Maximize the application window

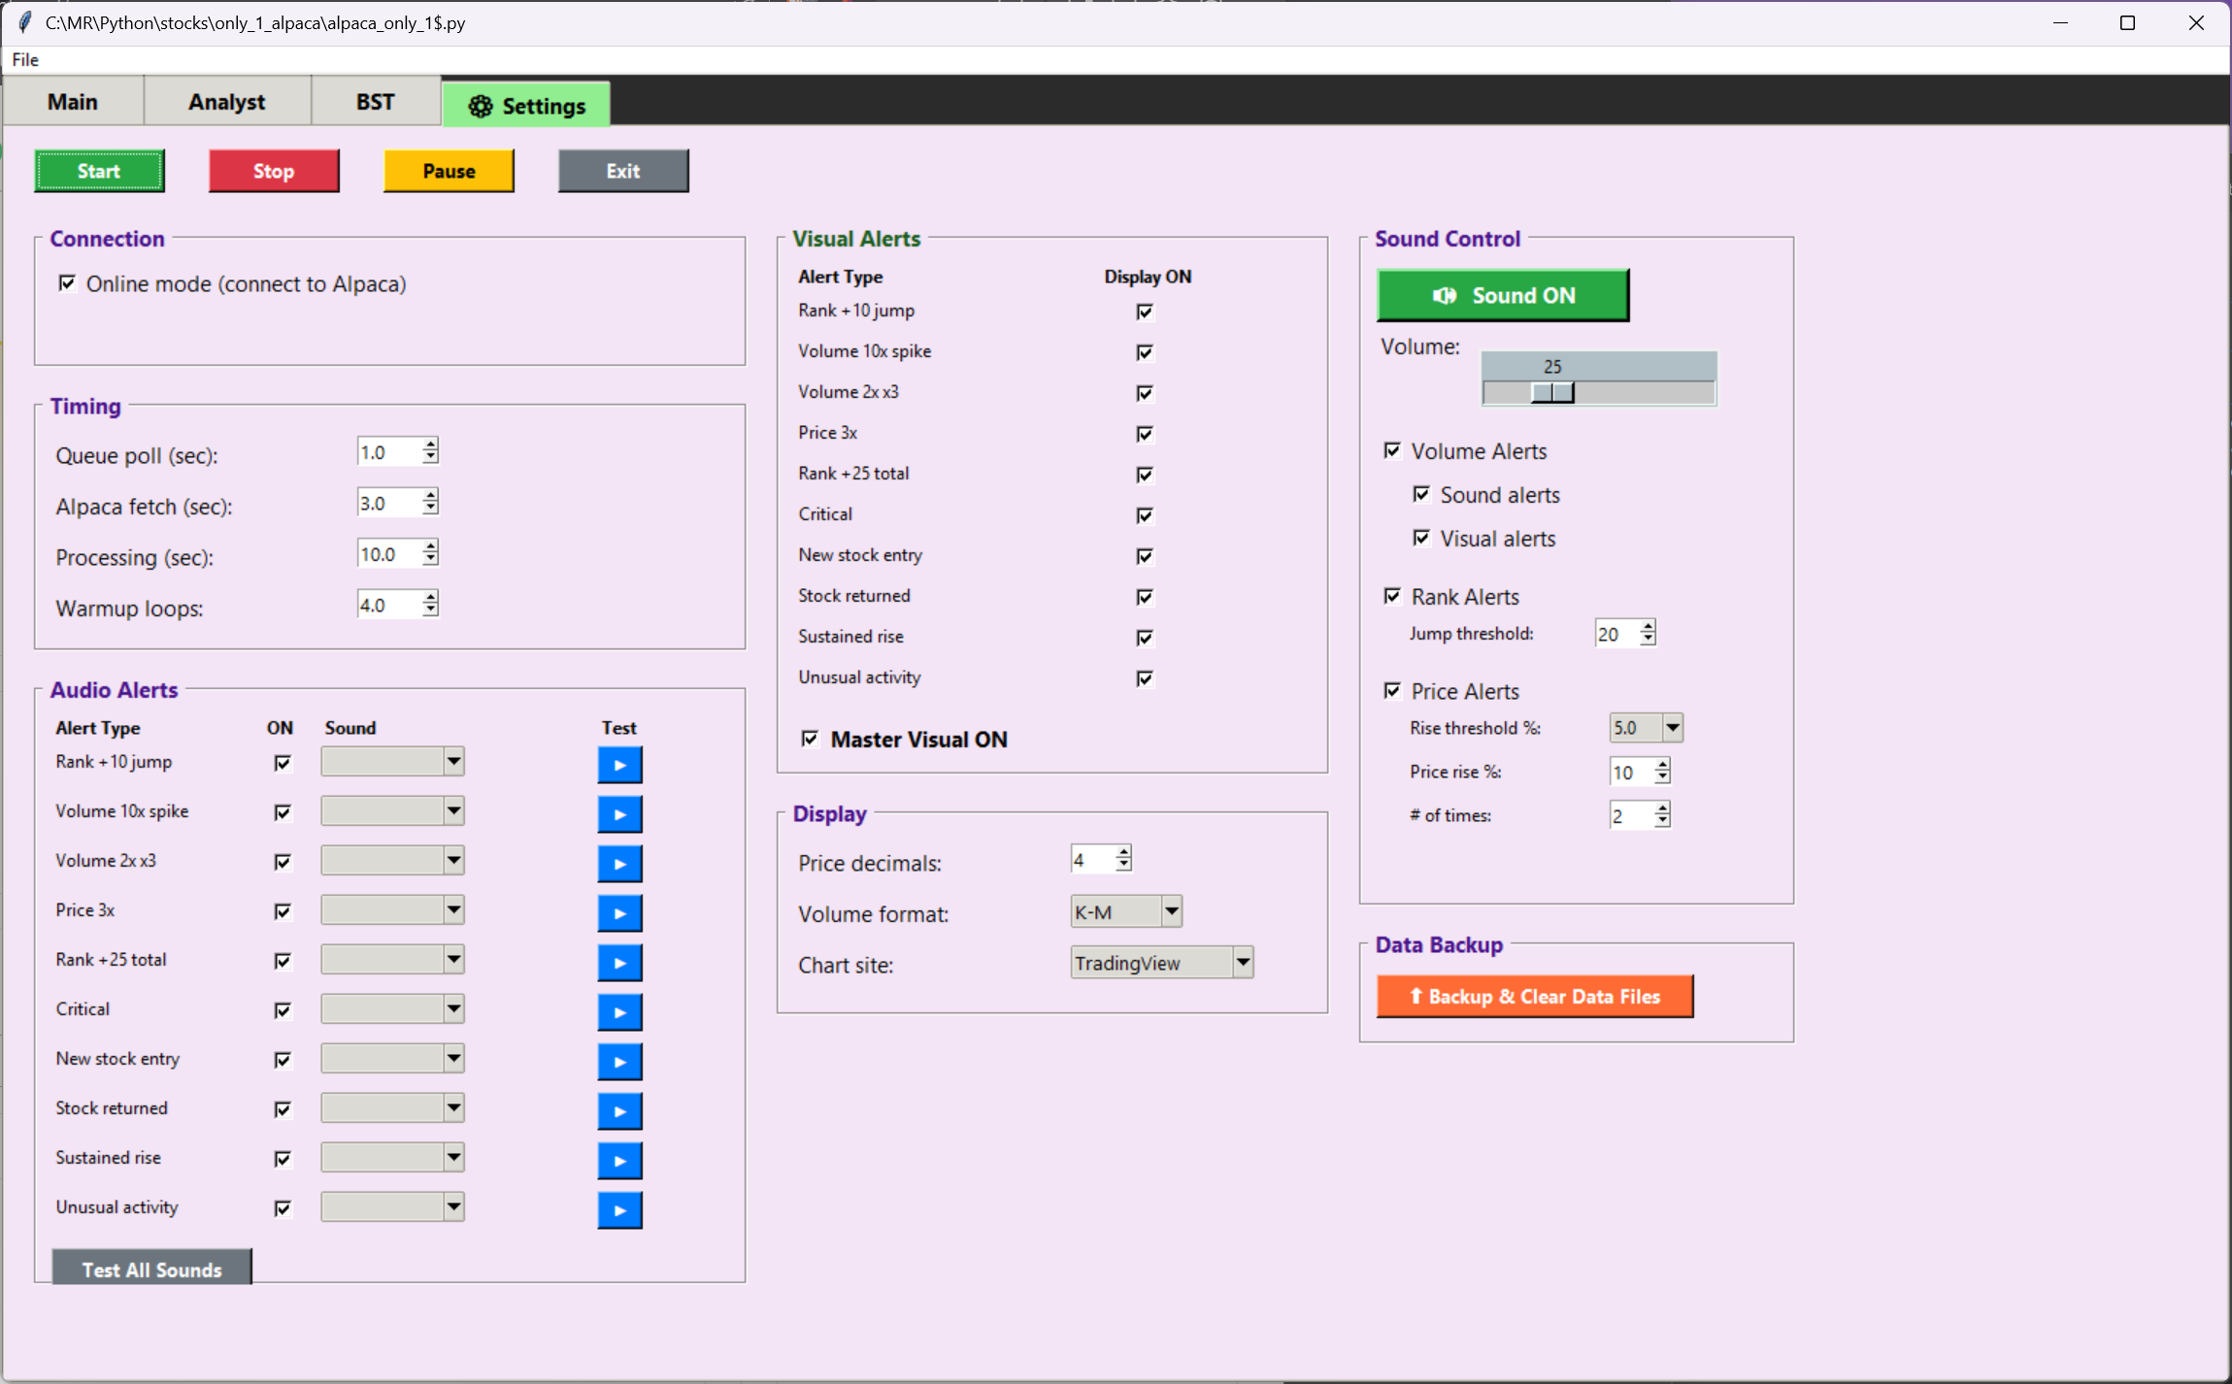(2127, 23)
